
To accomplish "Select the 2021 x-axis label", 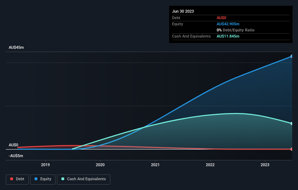I will 155,165.
